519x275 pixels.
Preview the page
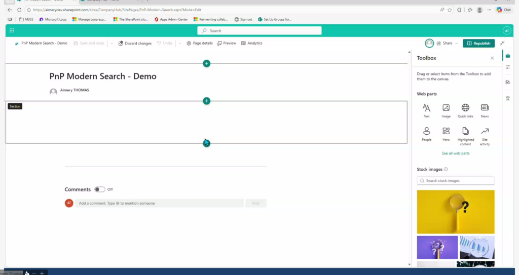click(227, 43)
